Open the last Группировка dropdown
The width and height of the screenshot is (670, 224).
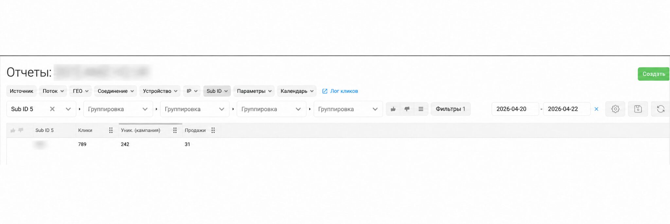[348, 109]
